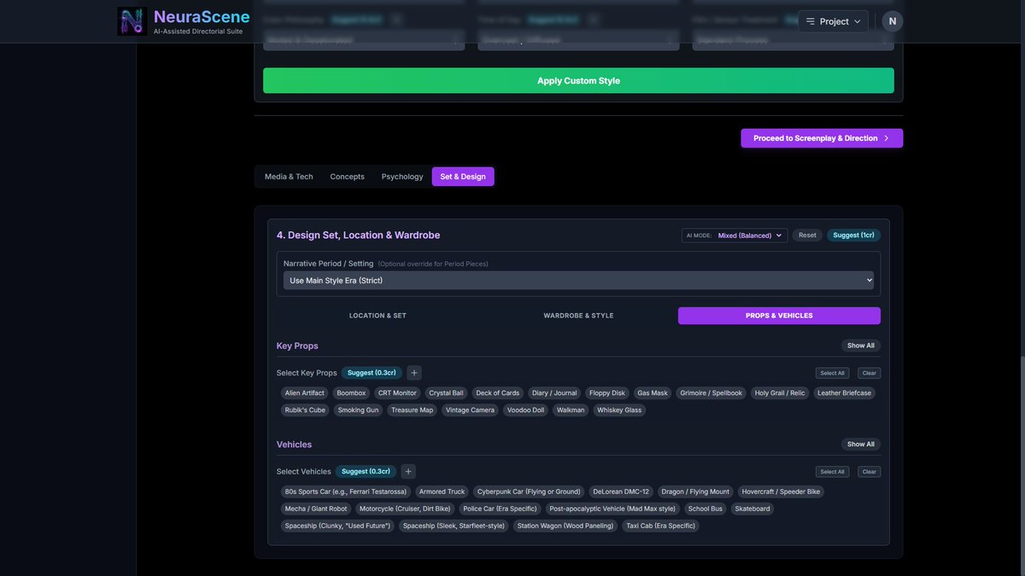Toggle the Grimoire / Spellbook prop chip

pos(712,393)
